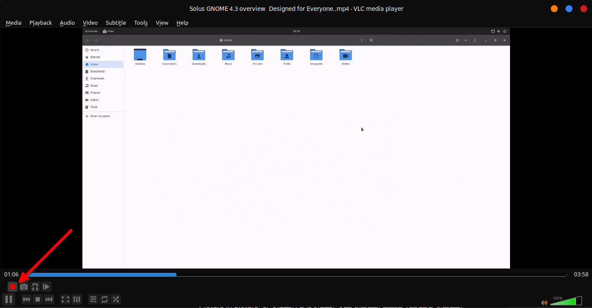Take a snapshot with the camera icon
Viewport: 592px width, 308px height.
click(24, 287)
